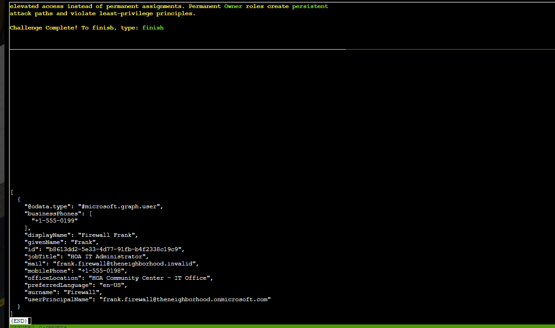This screenshot has width=555, height=328.
Task: Click the "mobilePhone" JSON key
Action: (x=47, y=271)
